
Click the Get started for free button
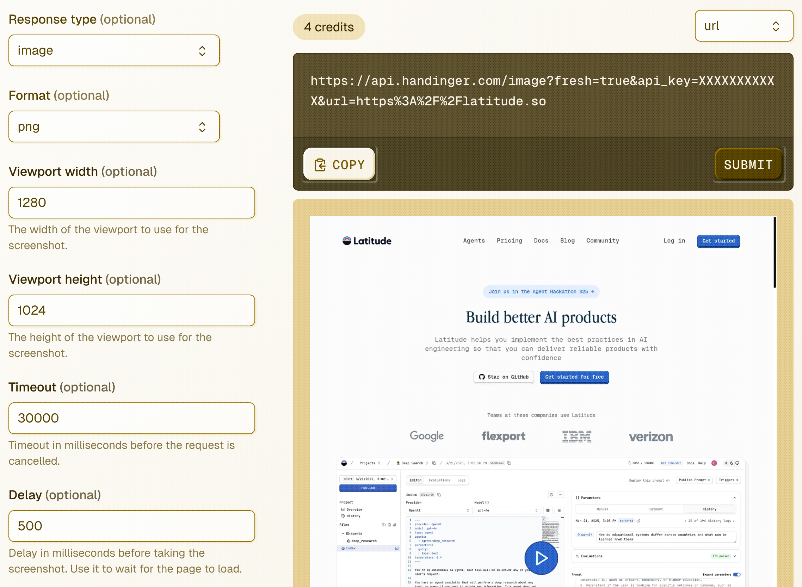pyautogui.click(x=574, y=377)
